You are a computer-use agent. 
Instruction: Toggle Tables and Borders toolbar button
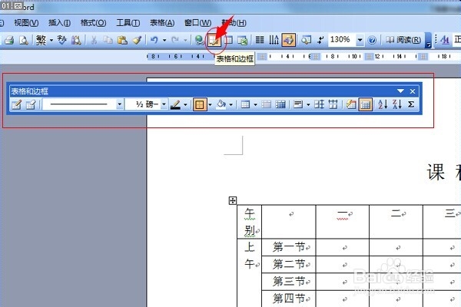(x=214, y=40)
